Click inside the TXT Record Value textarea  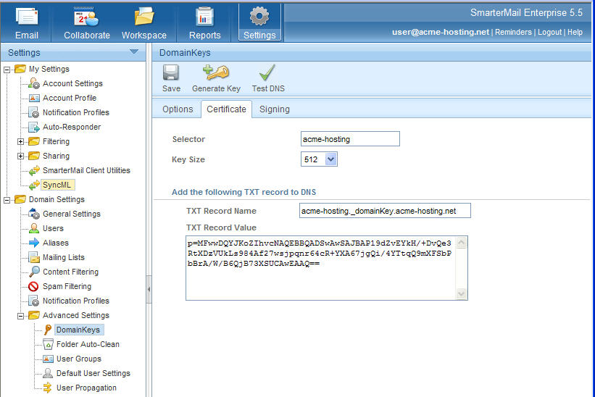tap(320, 268)
